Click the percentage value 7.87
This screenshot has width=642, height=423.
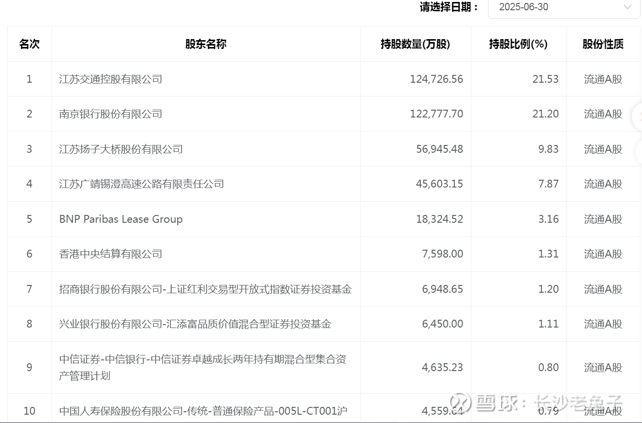pyautogui.click(x=548, y=184)
